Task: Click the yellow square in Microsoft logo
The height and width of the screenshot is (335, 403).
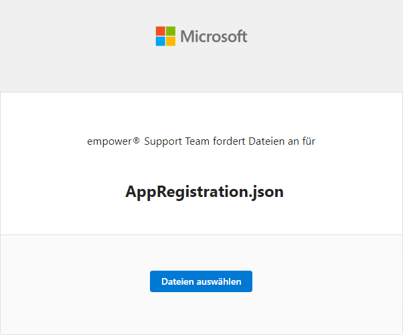Action: [x=171, y=42]
